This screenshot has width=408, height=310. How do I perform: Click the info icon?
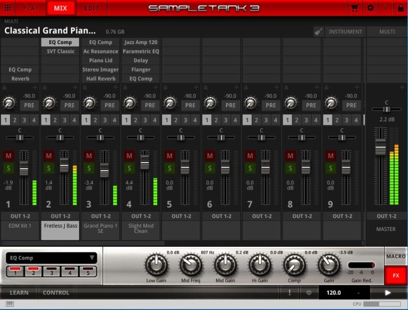[x=385, y=8]
